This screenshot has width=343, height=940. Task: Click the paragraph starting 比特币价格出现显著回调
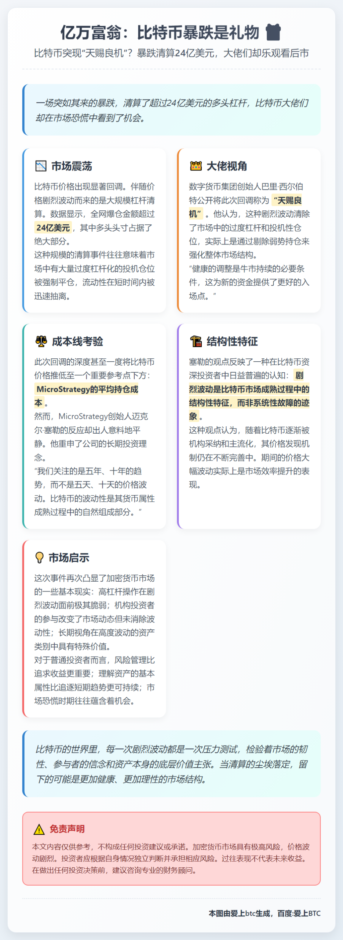[94, 214]
